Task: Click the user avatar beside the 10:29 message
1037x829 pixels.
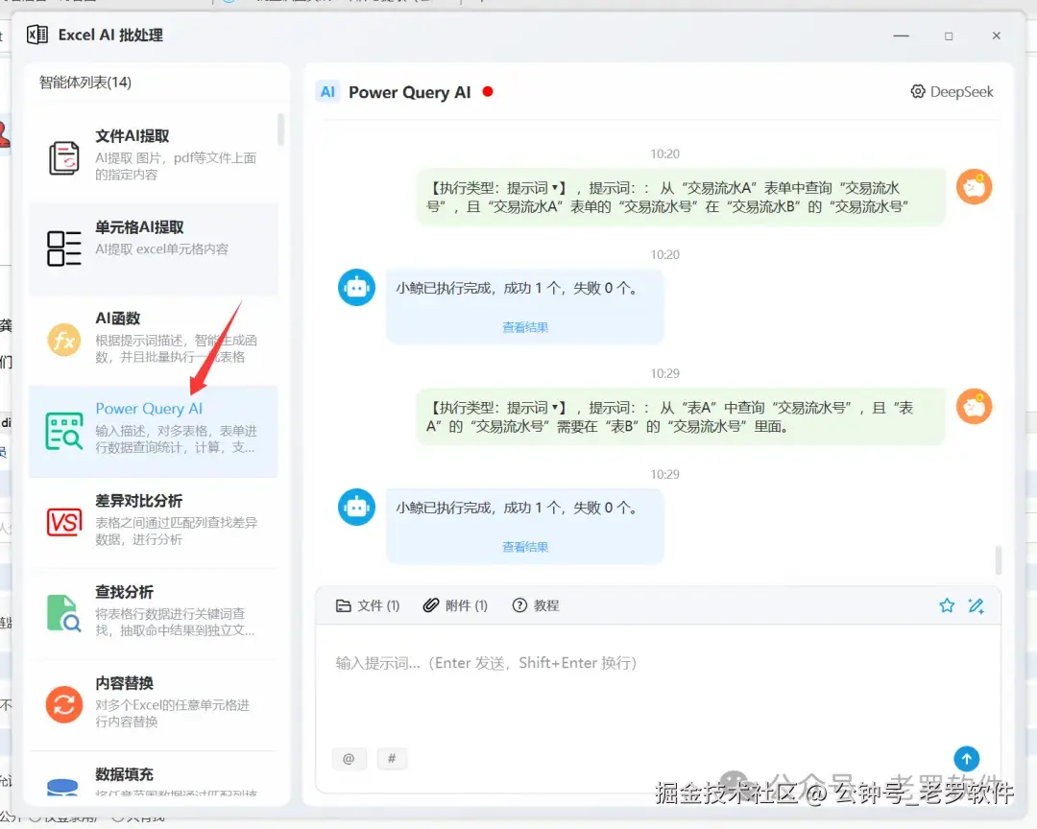Action: pos(975,407)
